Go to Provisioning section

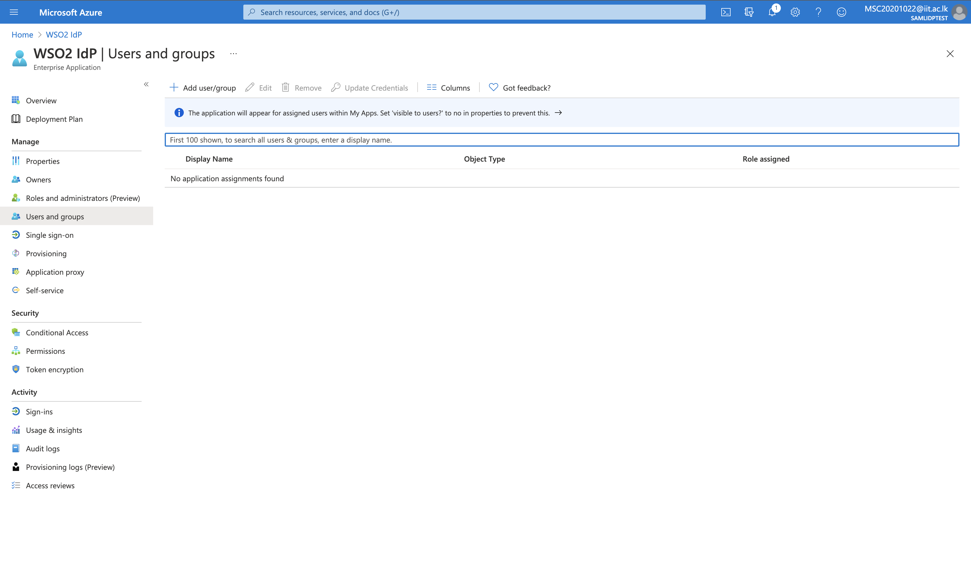click(x=46, y=254)
